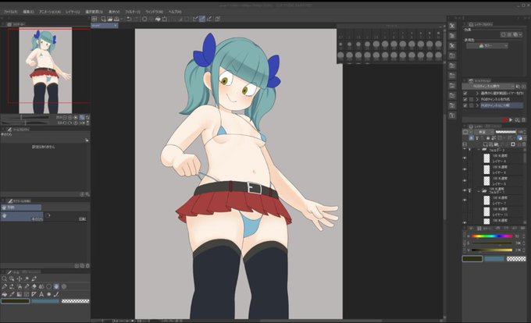531x323 pixels.
Task: Expand the highlighted third auto action chevron
Action: [x=477, y=105]
